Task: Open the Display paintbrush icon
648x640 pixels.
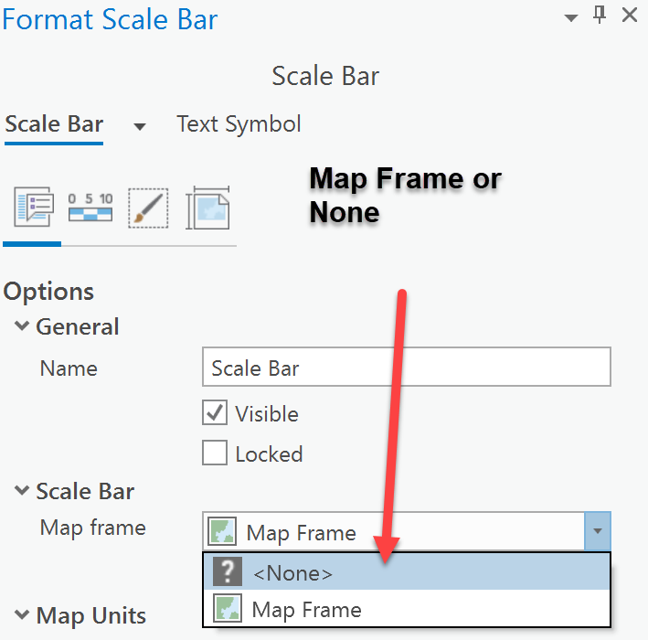Action: (148, 208)
